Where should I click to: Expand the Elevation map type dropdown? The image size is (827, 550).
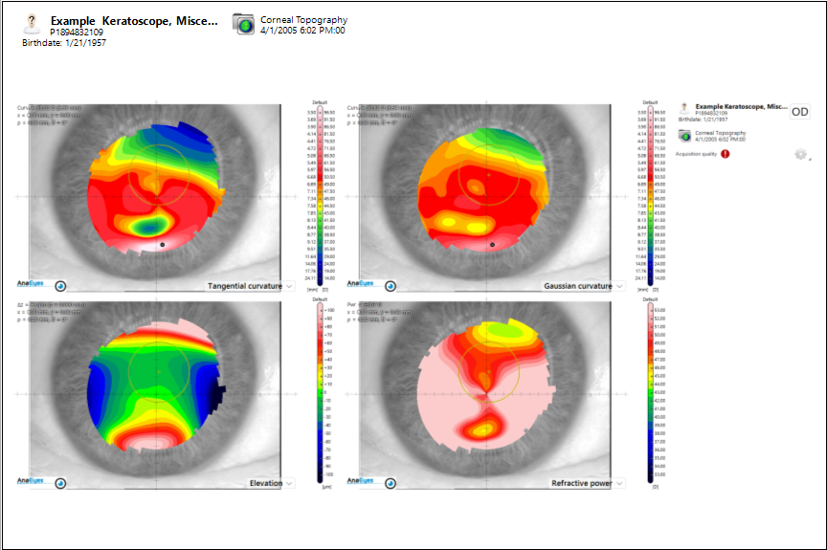[289, 483]
